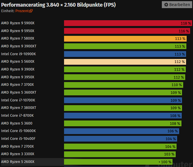
Task: Click the green bar for Ryzen 9 3900XT
Action: (125, 46)
